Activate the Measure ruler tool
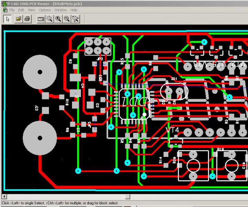 [41, 19]
